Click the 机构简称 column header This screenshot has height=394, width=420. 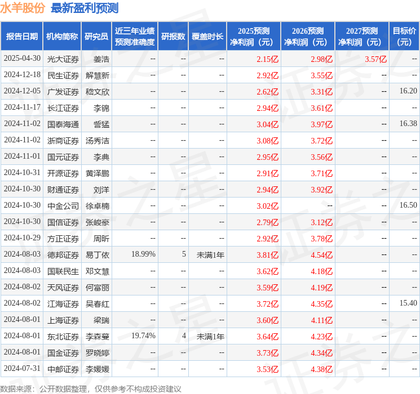[62, 37]
